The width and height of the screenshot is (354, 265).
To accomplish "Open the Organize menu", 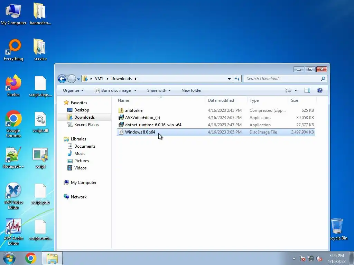I will coord(73,90).
